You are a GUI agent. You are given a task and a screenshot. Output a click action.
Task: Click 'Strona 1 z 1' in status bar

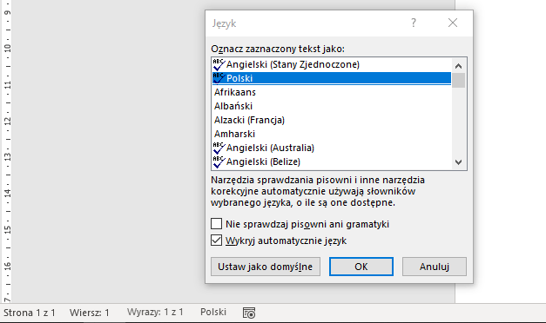tap(30, 313)
